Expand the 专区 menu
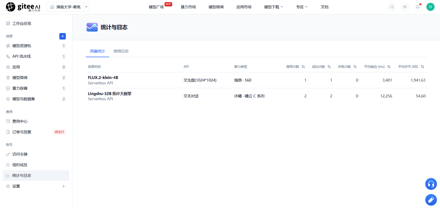This screenshot has width=440, height=208. pos(302,7)
